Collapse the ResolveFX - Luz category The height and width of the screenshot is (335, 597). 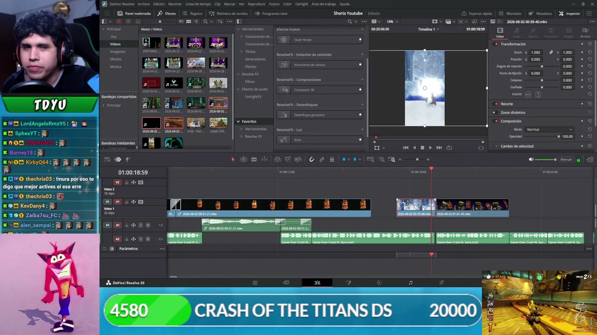[x=362, y=130]
